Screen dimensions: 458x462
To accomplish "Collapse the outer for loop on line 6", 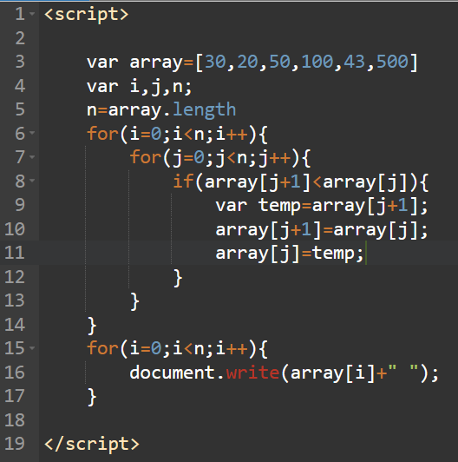I will click(x=32, y=133).
